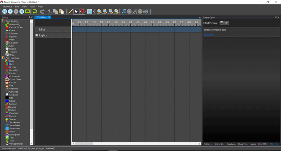Select the Spirograph effect
Image resolution: width=281 pixels, height=151 pixels.
coord(15,135)
